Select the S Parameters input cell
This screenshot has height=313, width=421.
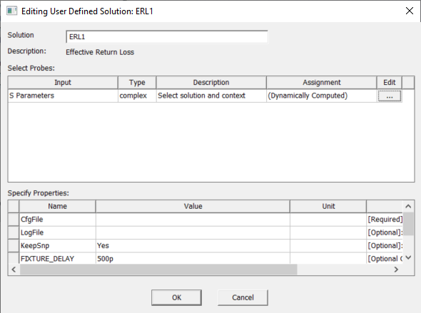point(63,96)
